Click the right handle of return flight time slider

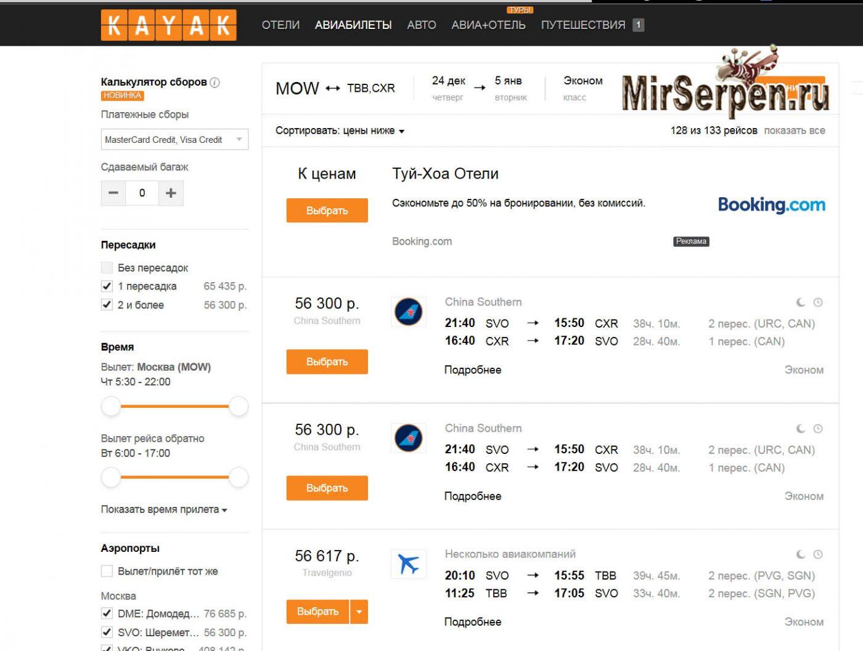click(x=238, y=477)
